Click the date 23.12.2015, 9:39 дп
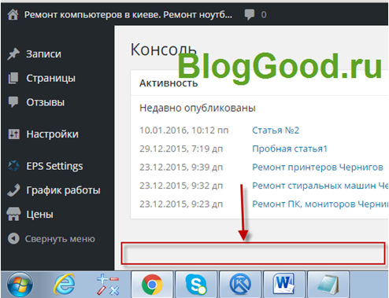The image size is (389, 298). 181,167
